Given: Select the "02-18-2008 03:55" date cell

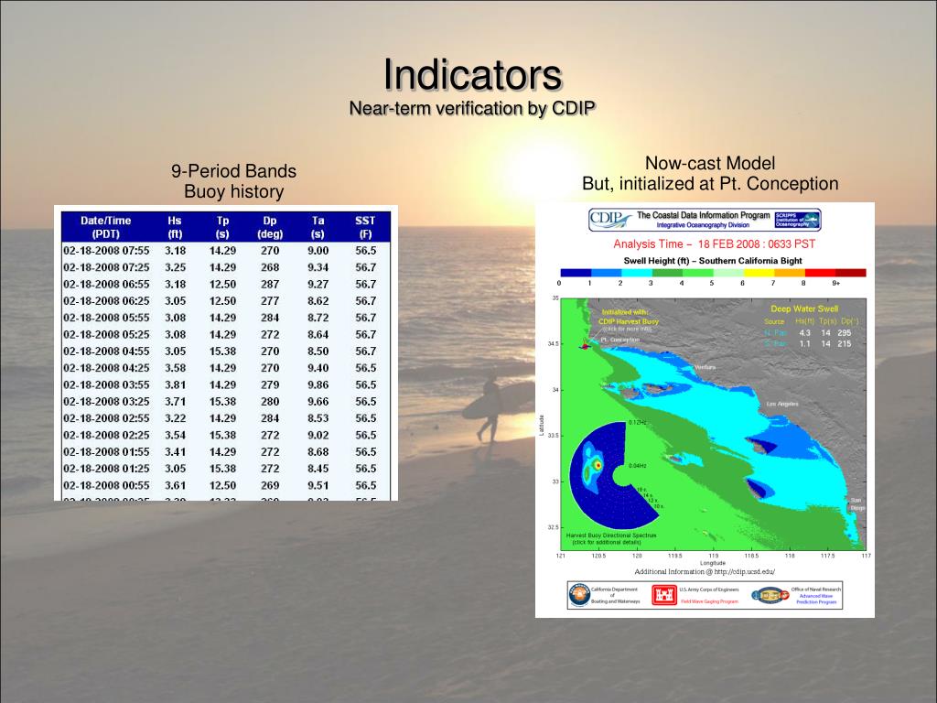Looking at the screenshot, I should [x=106, y=384].
